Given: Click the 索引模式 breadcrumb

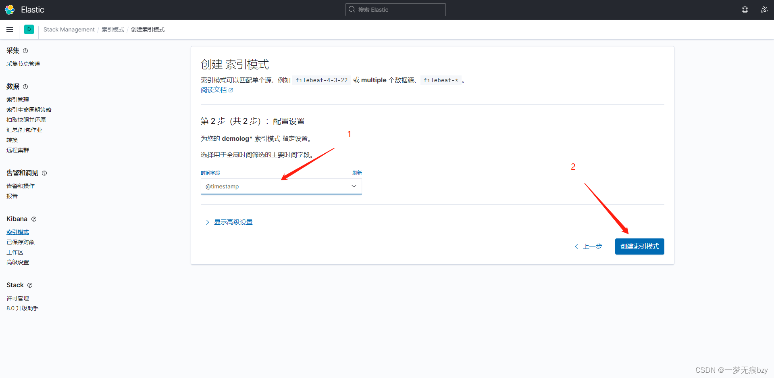Looking at the screenshot, I should 113,29.
